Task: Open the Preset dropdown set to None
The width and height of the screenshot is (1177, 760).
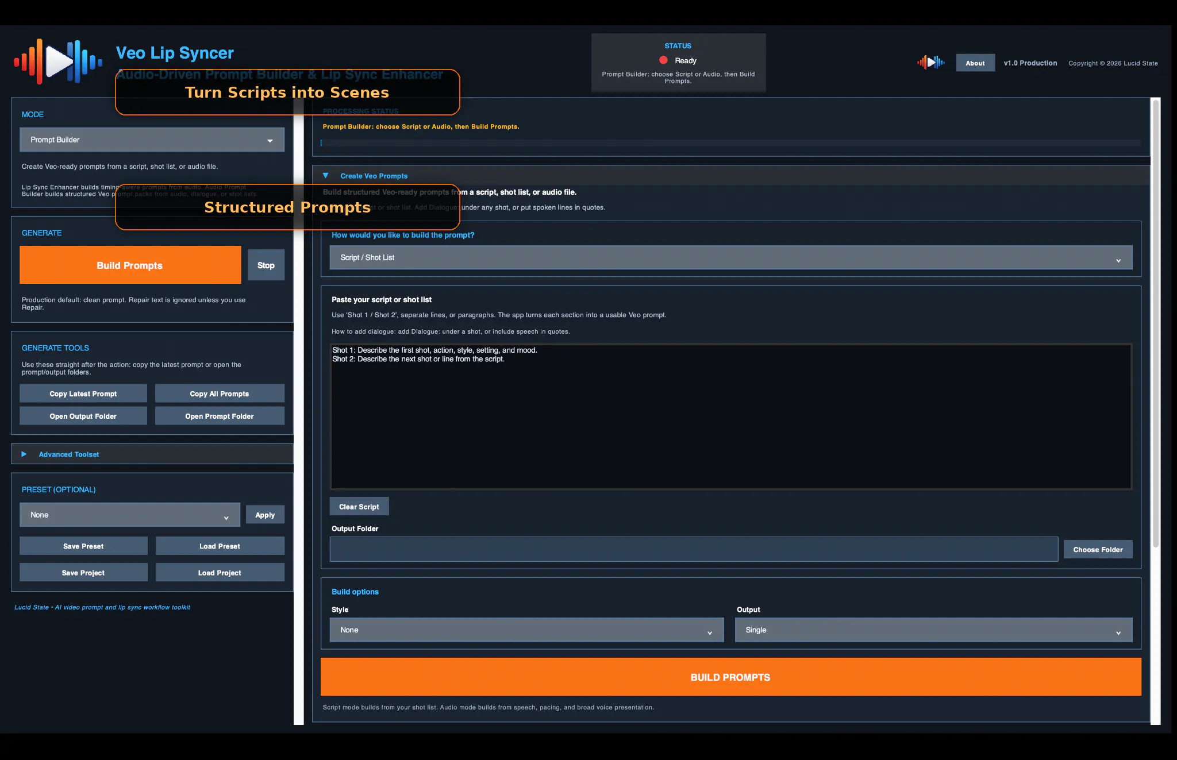Action: tap(130, 515)
